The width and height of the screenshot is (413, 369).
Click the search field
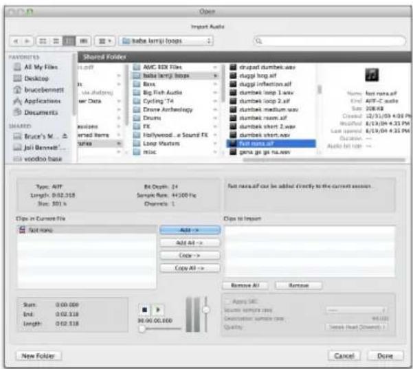[x=330, y=41]
